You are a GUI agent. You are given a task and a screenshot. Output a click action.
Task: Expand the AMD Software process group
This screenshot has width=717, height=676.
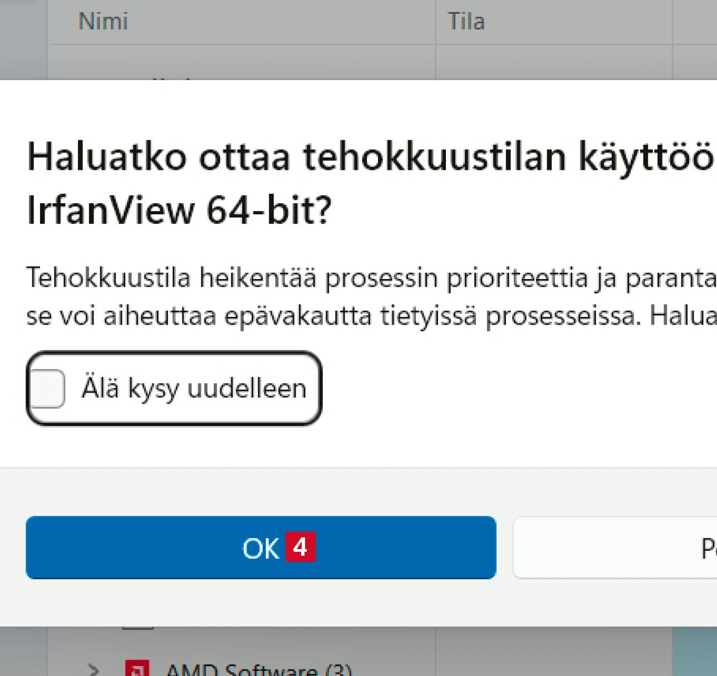[x=94, y=668]
